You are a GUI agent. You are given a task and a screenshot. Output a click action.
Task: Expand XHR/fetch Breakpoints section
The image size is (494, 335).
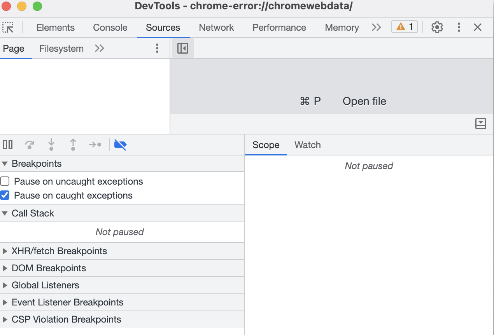(122, 251)
